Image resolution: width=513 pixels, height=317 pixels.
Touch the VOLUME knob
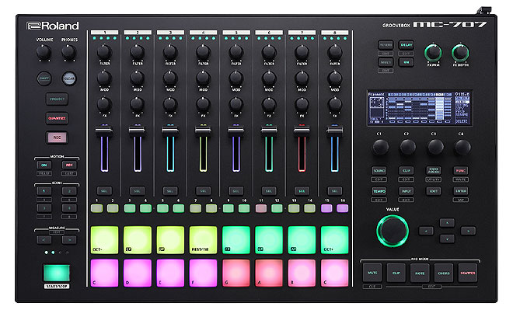(44, 52)
